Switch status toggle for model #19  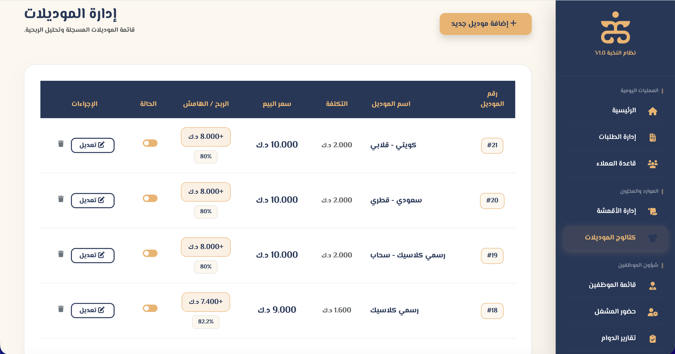(x=150, y=253)
